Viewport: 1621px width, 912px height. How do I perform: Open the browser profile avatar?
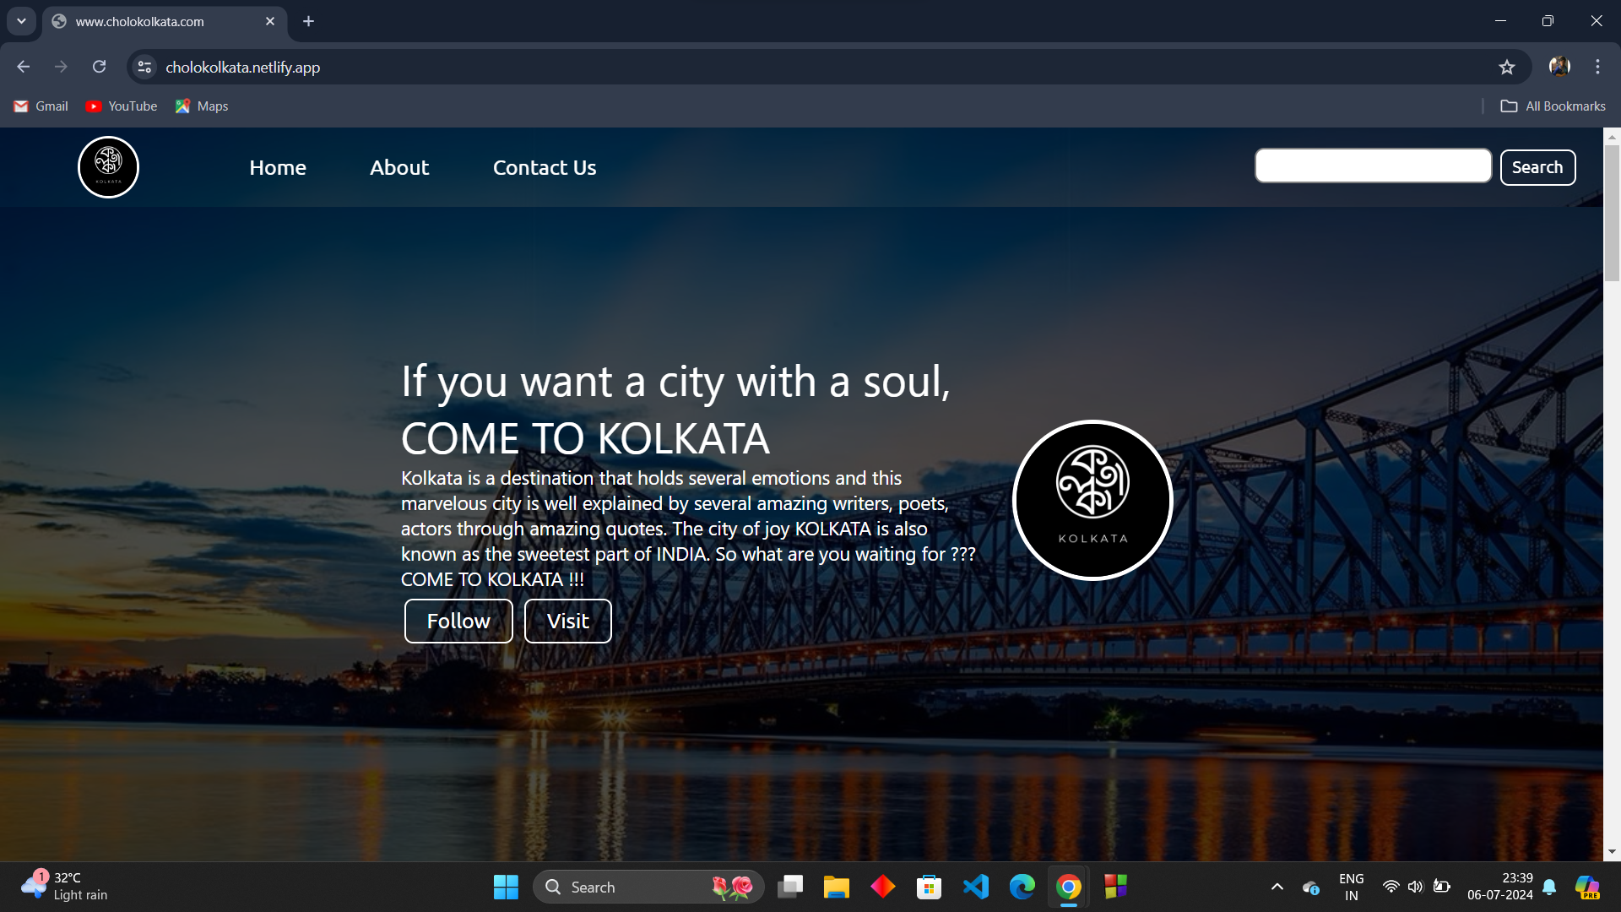pyautogui.click(x=1559, y=66)
